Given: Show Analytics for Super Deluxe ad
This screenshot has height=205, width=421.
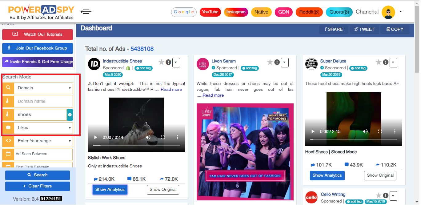Looking at the screenshot, I should pos(327,175).
